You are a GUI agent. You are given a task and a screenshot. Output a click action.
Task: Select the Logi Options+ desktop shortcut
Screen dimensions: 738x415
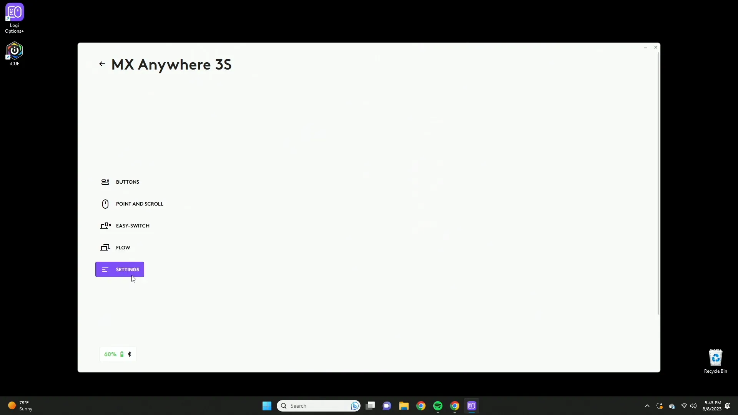[x=15, y=18]
